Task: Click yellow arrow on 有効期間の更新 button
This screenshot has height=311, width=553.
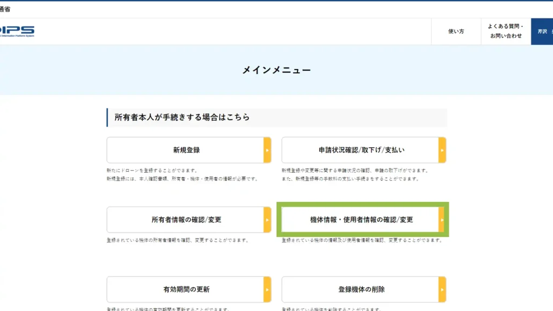Action: click(267, 289)
